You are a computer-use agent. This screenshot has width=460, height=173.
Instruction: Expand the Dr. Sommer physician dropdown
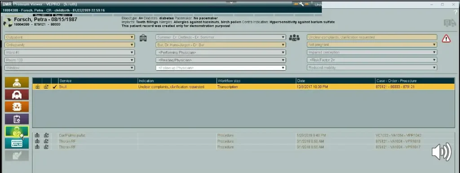[x=221, y=37]
